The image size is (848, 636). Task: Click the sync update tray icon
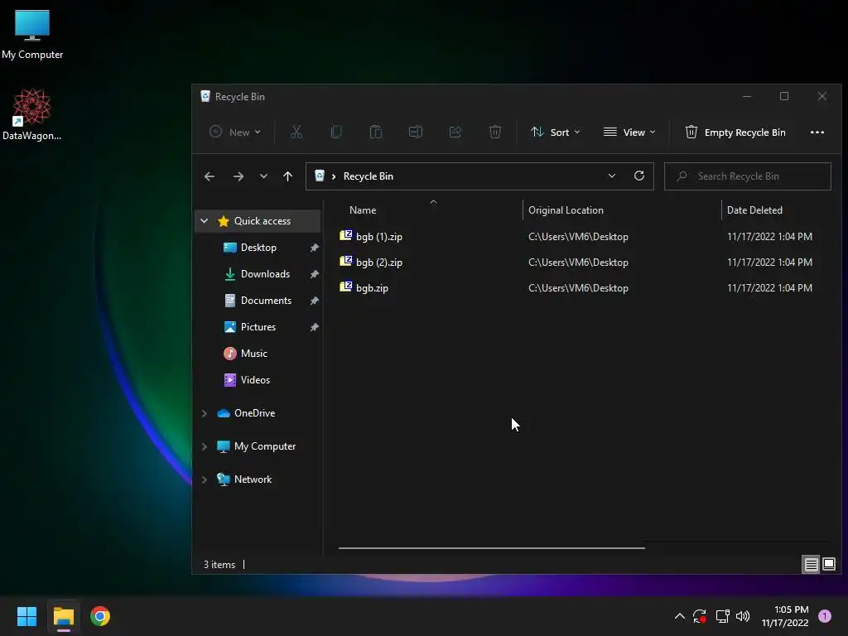tap(700, 616)
